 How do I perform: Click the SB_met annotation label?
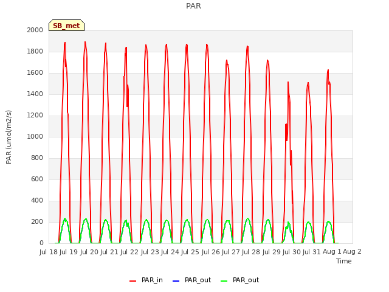pyautogui.click(x=66, y=26)
